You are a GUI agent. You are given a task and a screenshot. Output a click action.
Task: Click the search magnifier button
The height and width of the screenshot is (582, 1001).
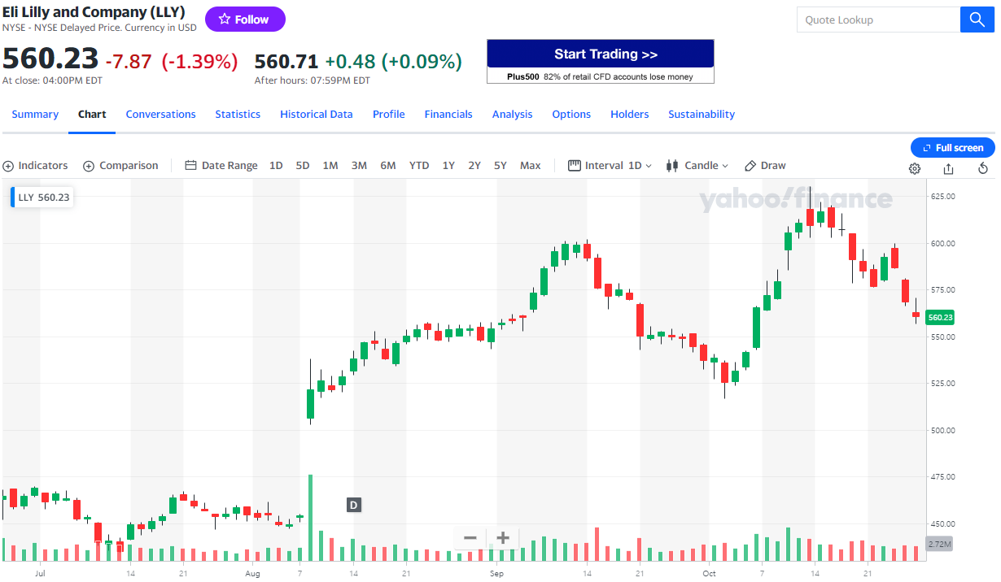(x=977, y=20)
